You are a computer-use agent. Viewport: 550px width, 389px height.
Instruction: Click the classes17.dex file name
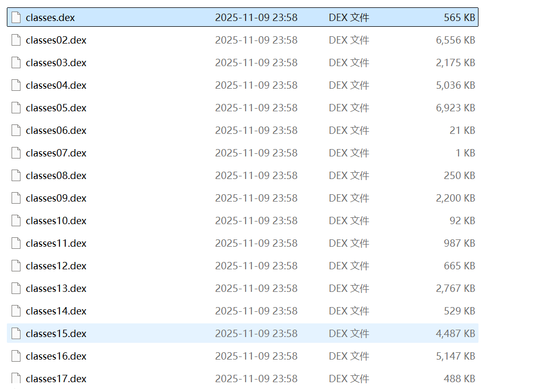coord(56,379)
